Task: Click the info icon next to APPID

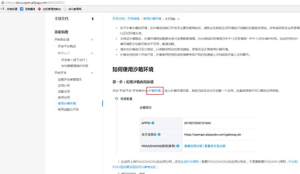Action: click(153, 123)
